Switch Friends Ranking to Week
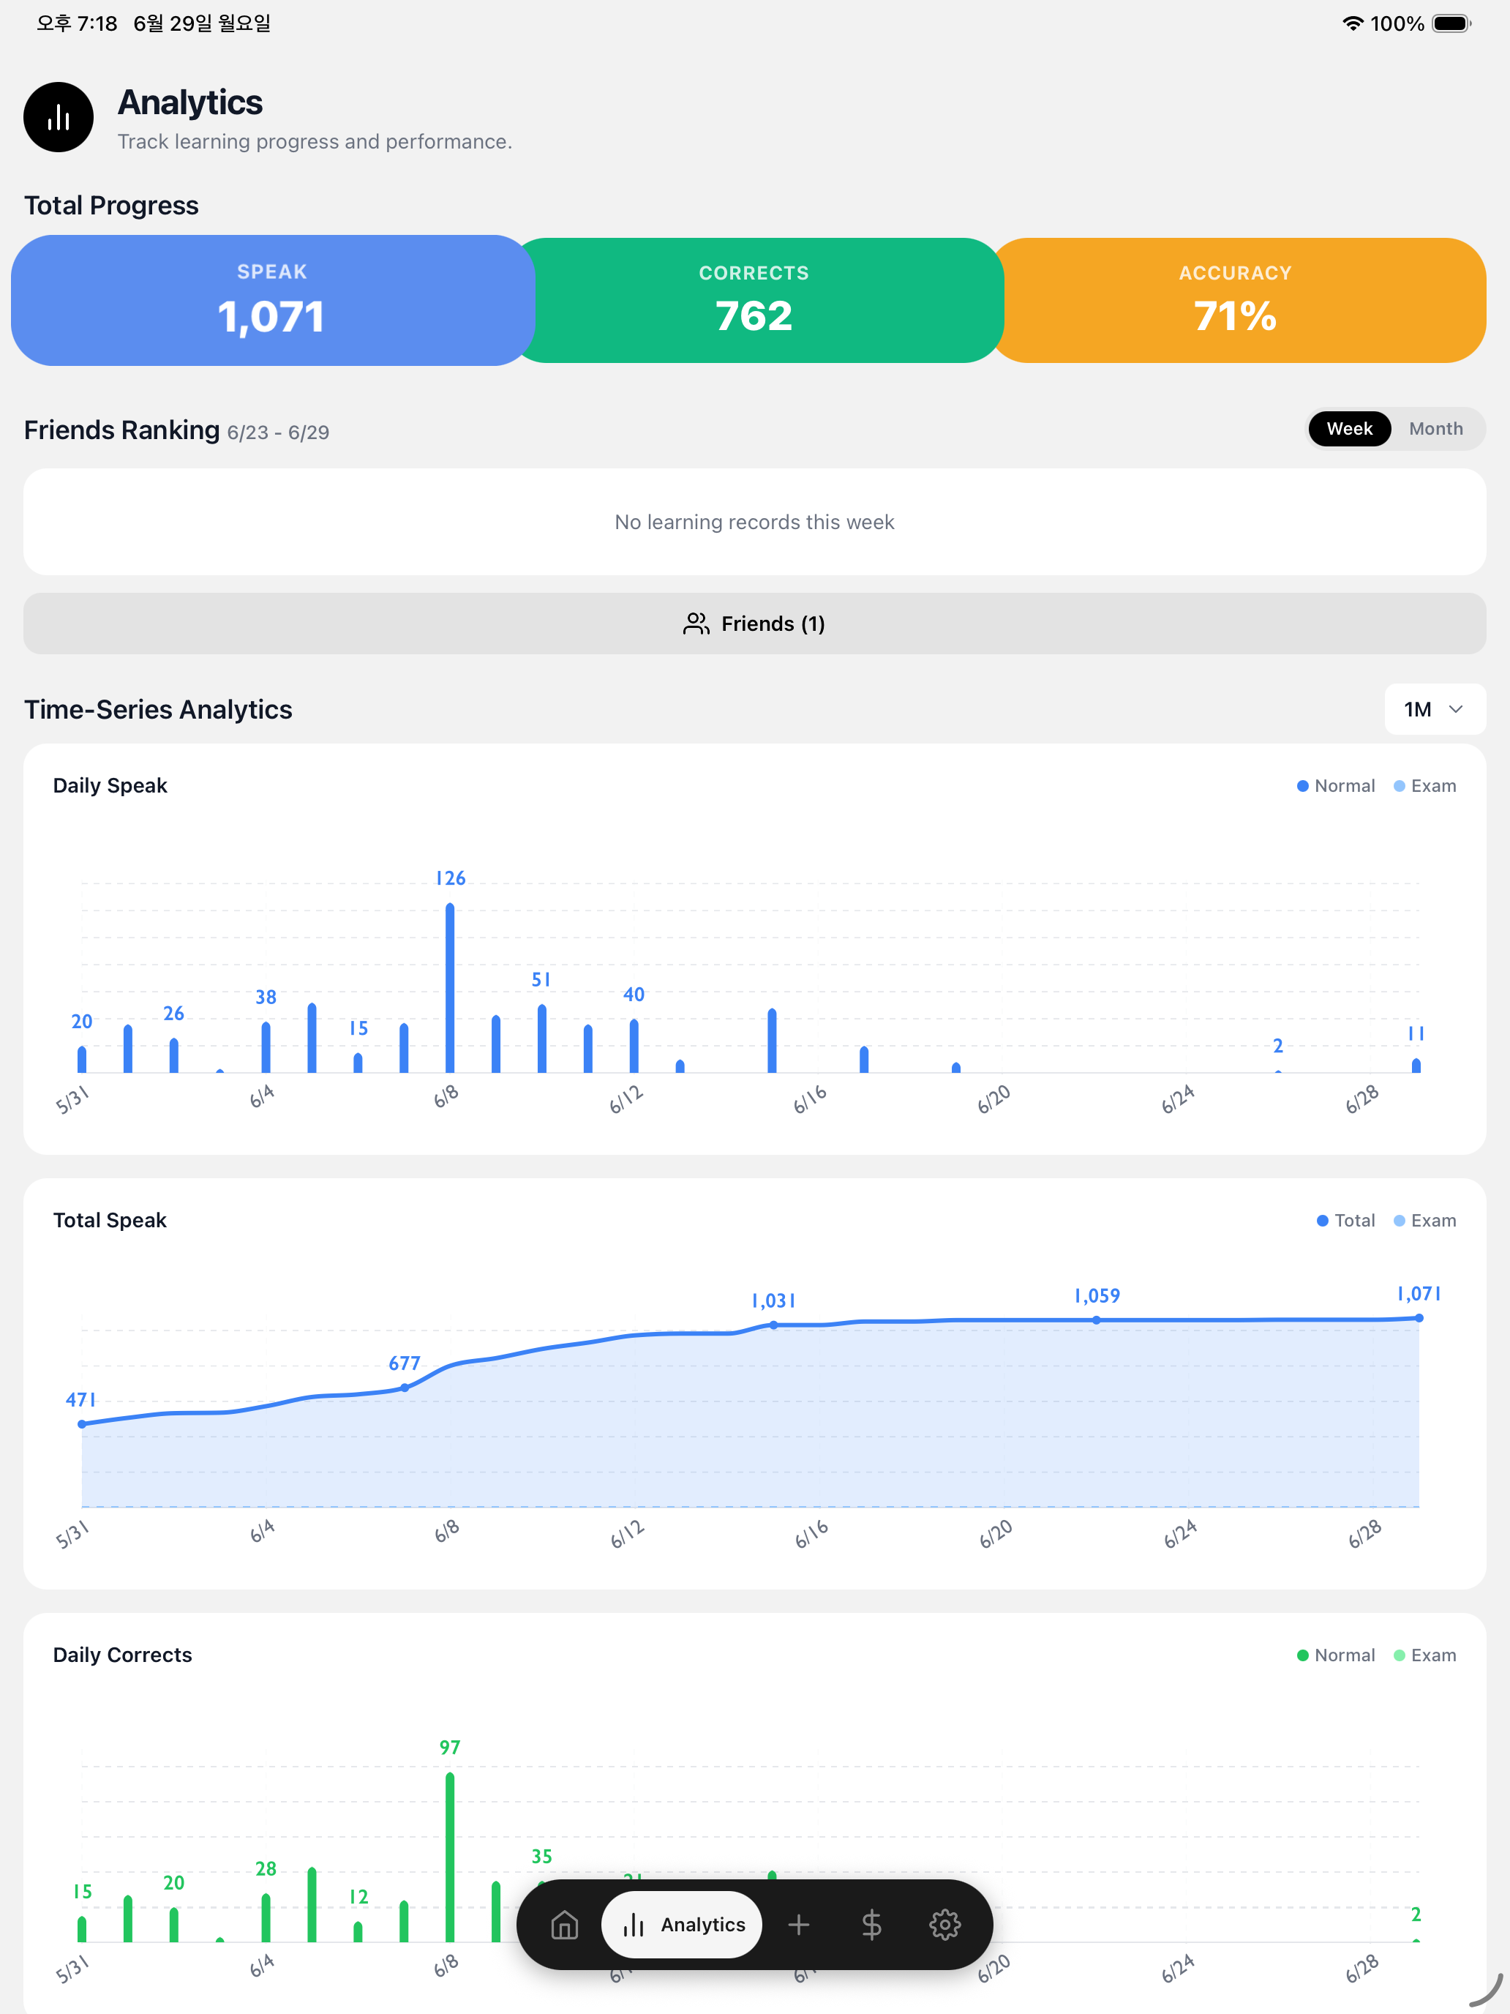 1349,429
